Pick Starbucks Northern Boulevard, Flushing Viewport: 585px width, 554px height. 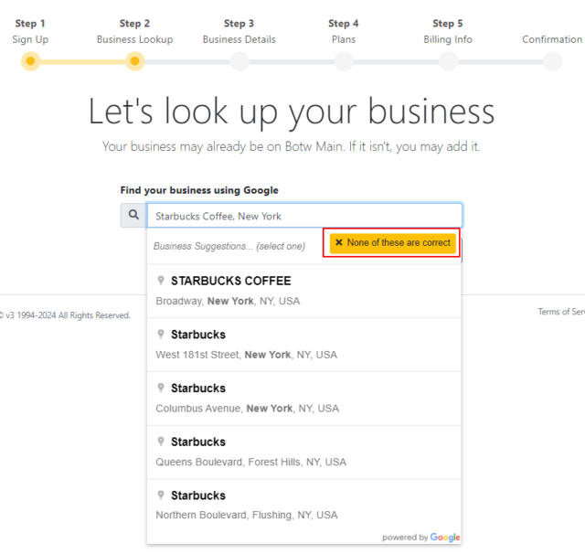coord(304,506)
